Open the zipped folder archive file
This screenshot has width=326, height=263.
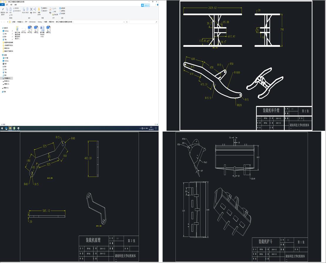pyautogui.click(x=17, y=33)
